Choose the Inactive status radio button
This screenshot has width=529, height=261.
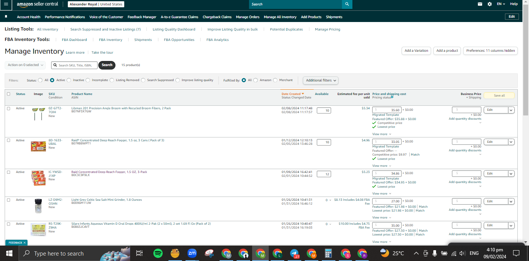click(x=69, y=80)
